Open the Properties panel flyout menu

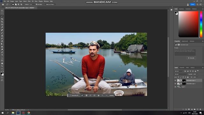(203, 41)
